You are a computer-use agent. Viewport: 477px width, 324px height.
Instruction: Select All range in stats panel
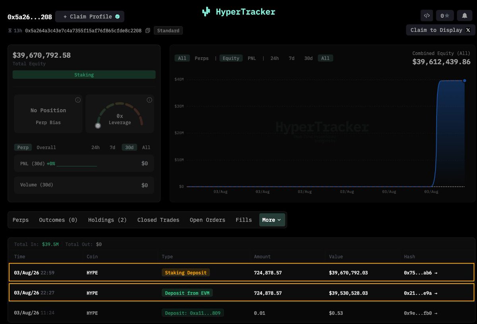(146, 147)
